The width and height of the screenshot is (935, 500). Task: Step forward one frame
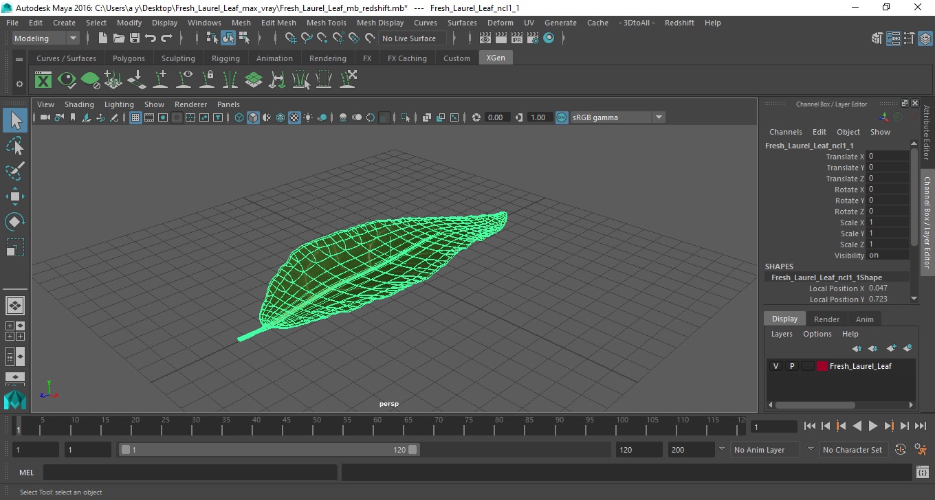coord(904,426)
